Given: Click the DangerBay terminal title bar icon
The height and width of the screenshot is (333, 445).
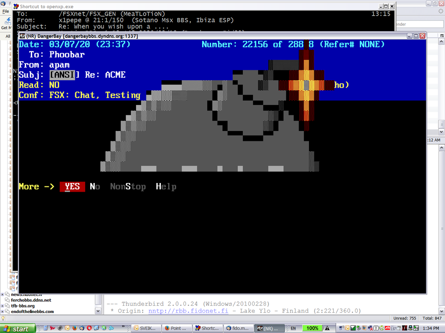Looking at the screenshot, I should (x=22, y=36).
